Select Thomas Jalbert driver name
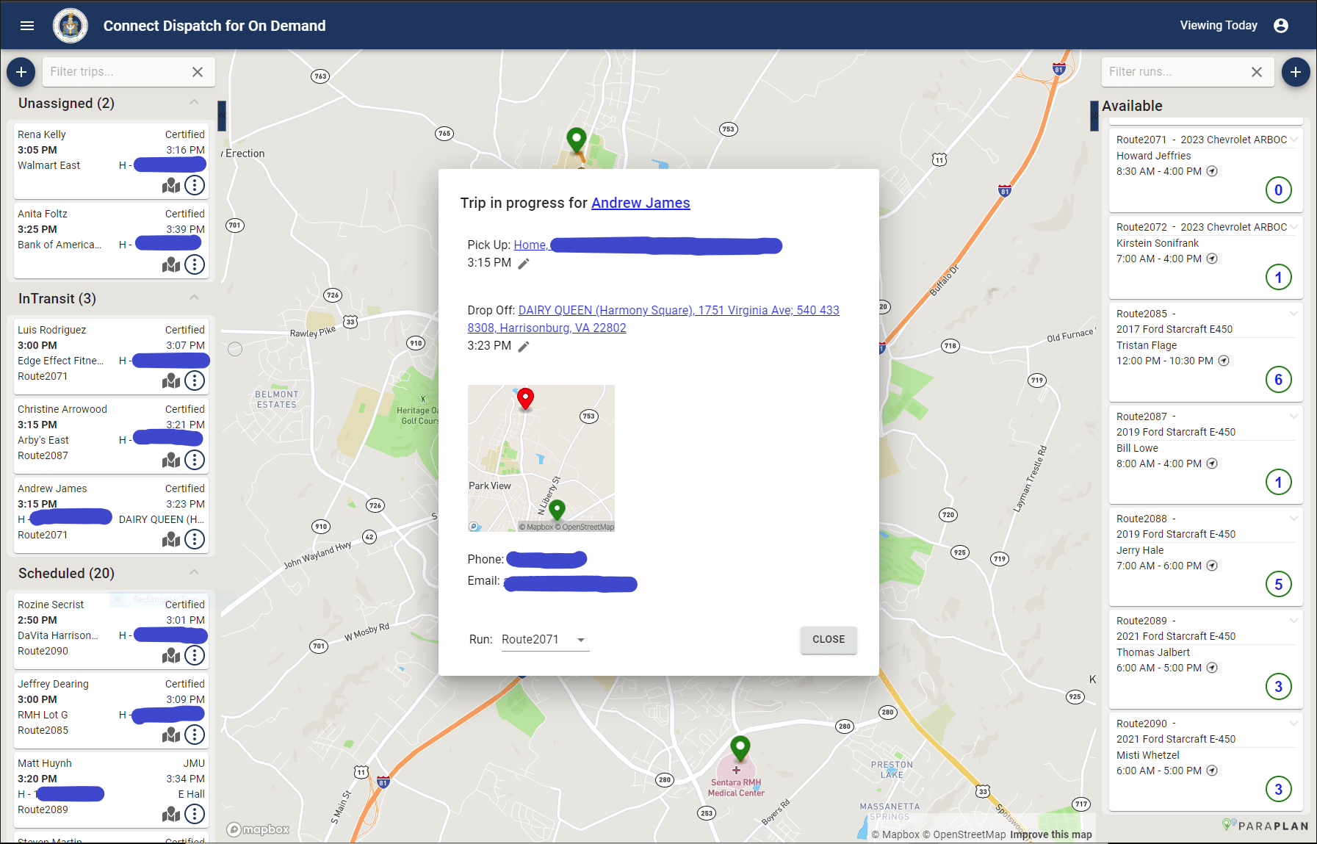Screen dimensions: 1317x844 (x=1153, y=652)
